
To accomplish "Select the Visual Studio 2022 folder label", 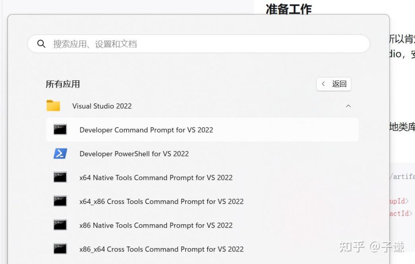I will [x=102, y=106].
